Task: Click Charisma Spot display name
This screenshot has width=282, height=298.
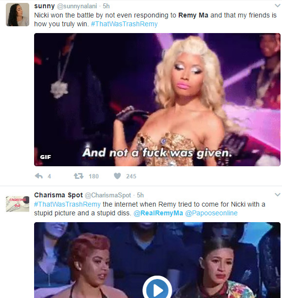Action: click(58, 195)
